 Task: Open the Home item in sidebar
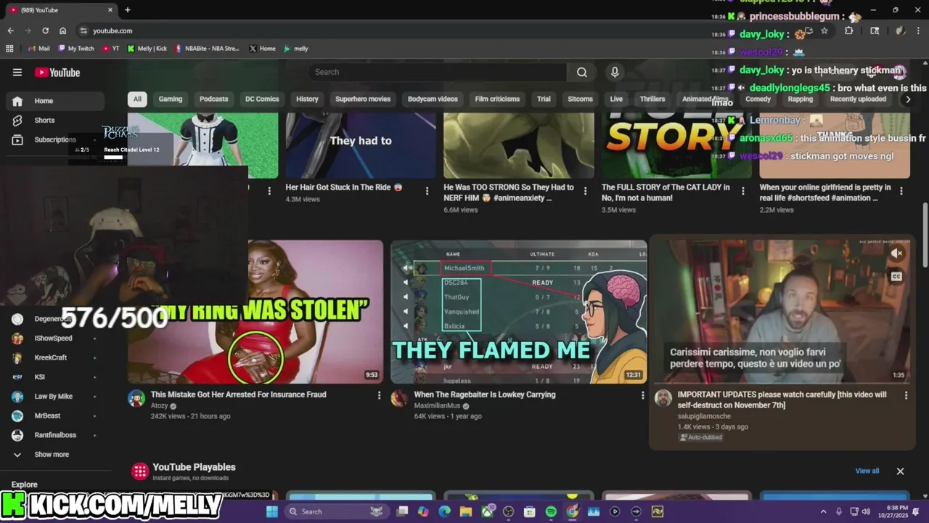pos(54,101)
